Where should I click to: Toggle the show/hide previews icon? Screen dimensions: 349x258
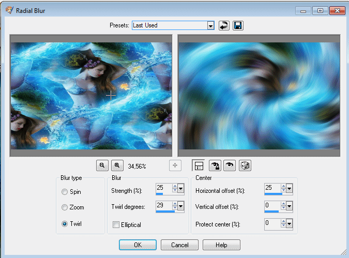point(199,165)
